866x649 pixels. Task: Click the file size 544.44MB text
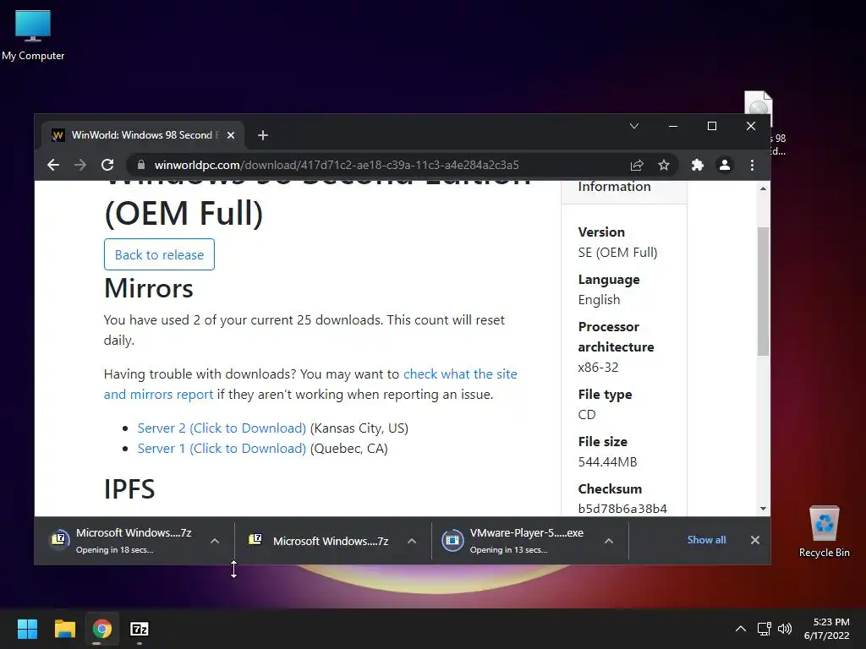[x=607, y=462]
